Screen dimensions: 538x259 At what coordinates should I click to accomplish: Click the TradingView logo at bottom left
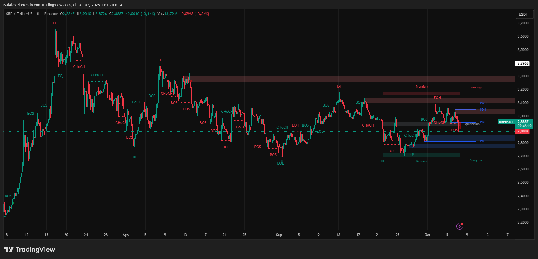point(29,250)
